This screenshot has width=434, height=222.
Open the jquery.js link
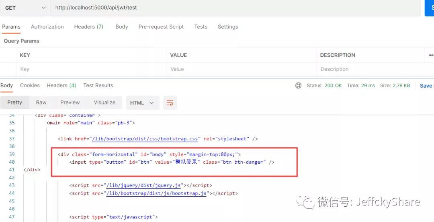(143, 185)
